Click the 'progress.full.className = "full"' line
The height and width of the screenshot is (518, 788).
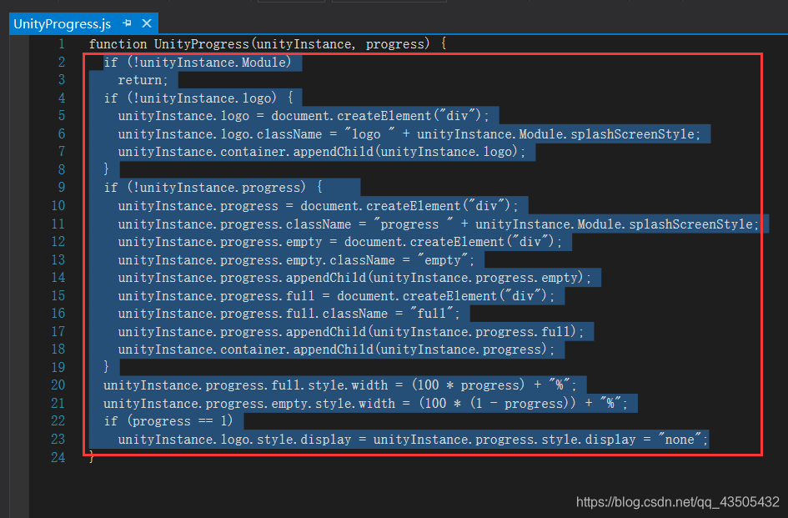click(289, 314)
